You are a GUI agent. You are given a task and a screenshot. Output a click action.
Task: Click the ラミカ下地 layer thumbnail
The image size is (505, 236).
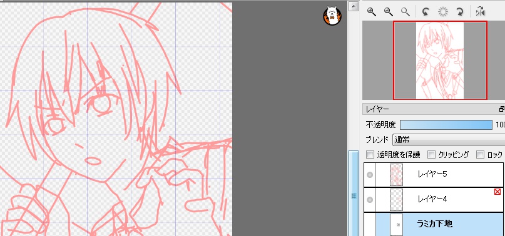pyautogui.click(x=397, y=225)
